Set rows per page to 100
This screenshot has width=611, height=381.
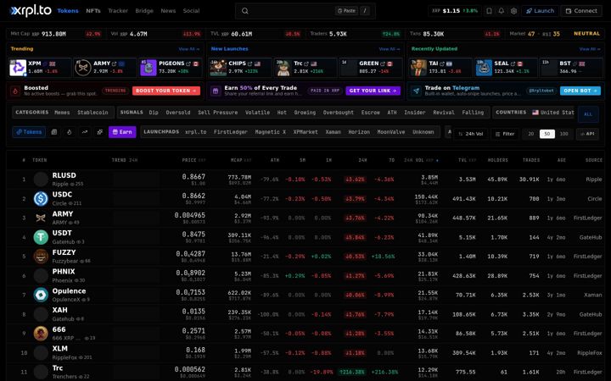[x=563, y=134]
